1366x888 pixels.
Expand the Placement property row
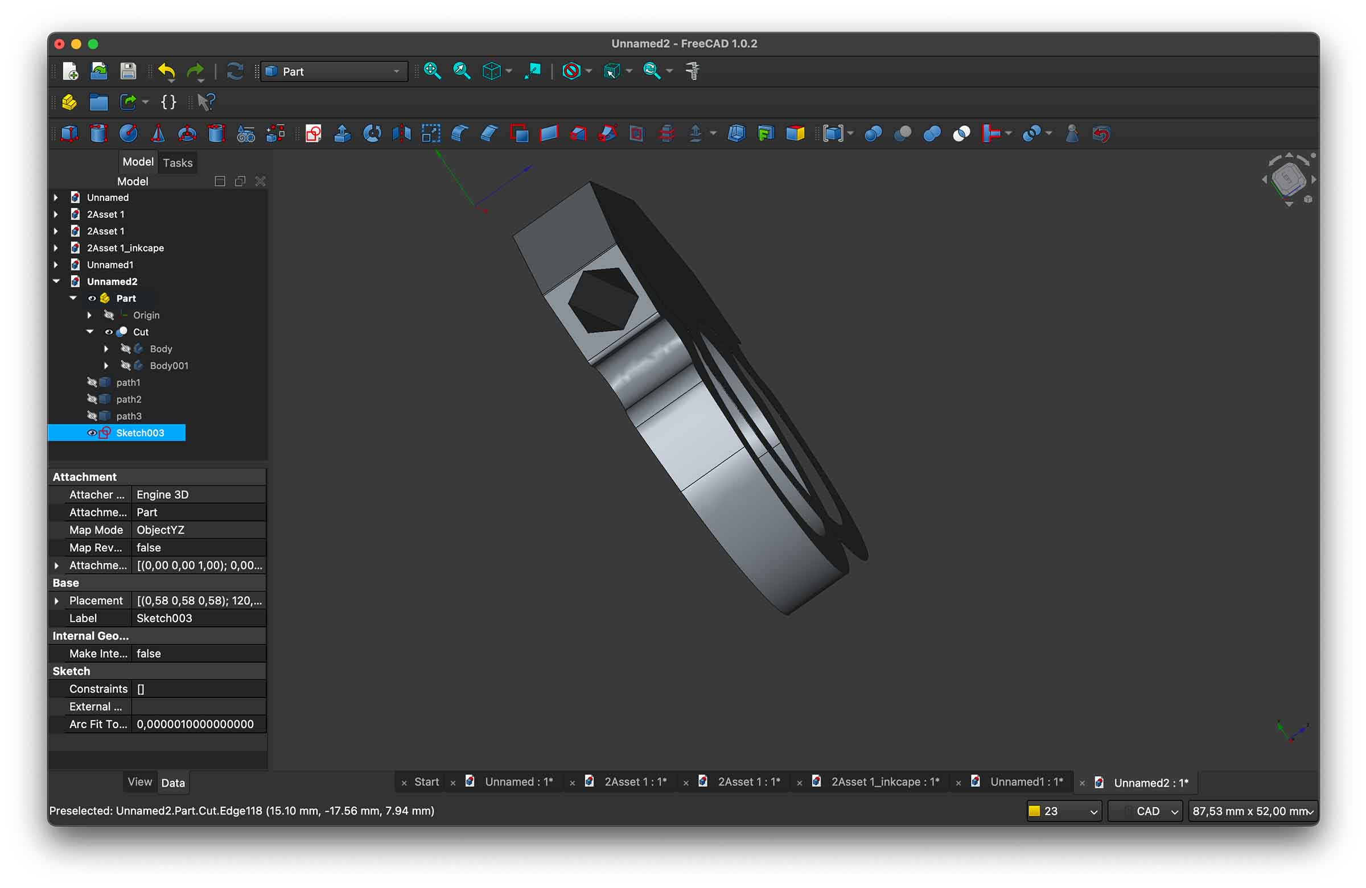pyautogui.click(x=56, y=601)
